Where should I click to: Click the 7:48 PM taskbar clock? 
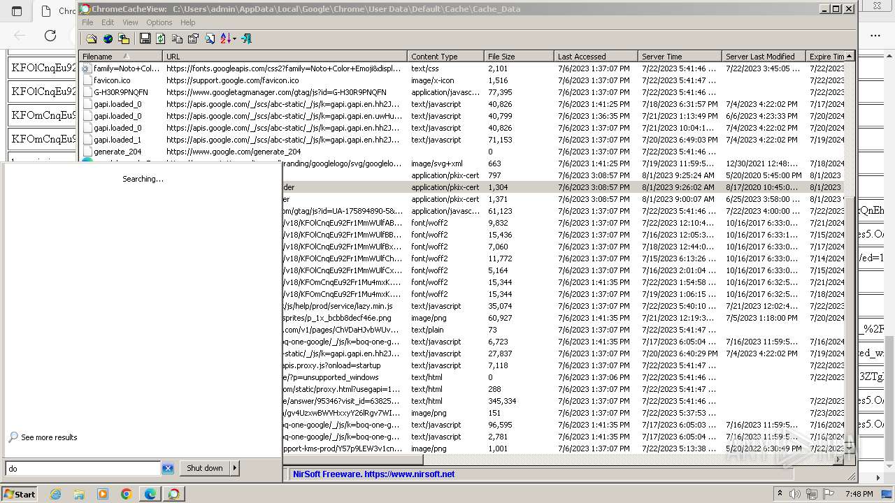pos(859,494)
